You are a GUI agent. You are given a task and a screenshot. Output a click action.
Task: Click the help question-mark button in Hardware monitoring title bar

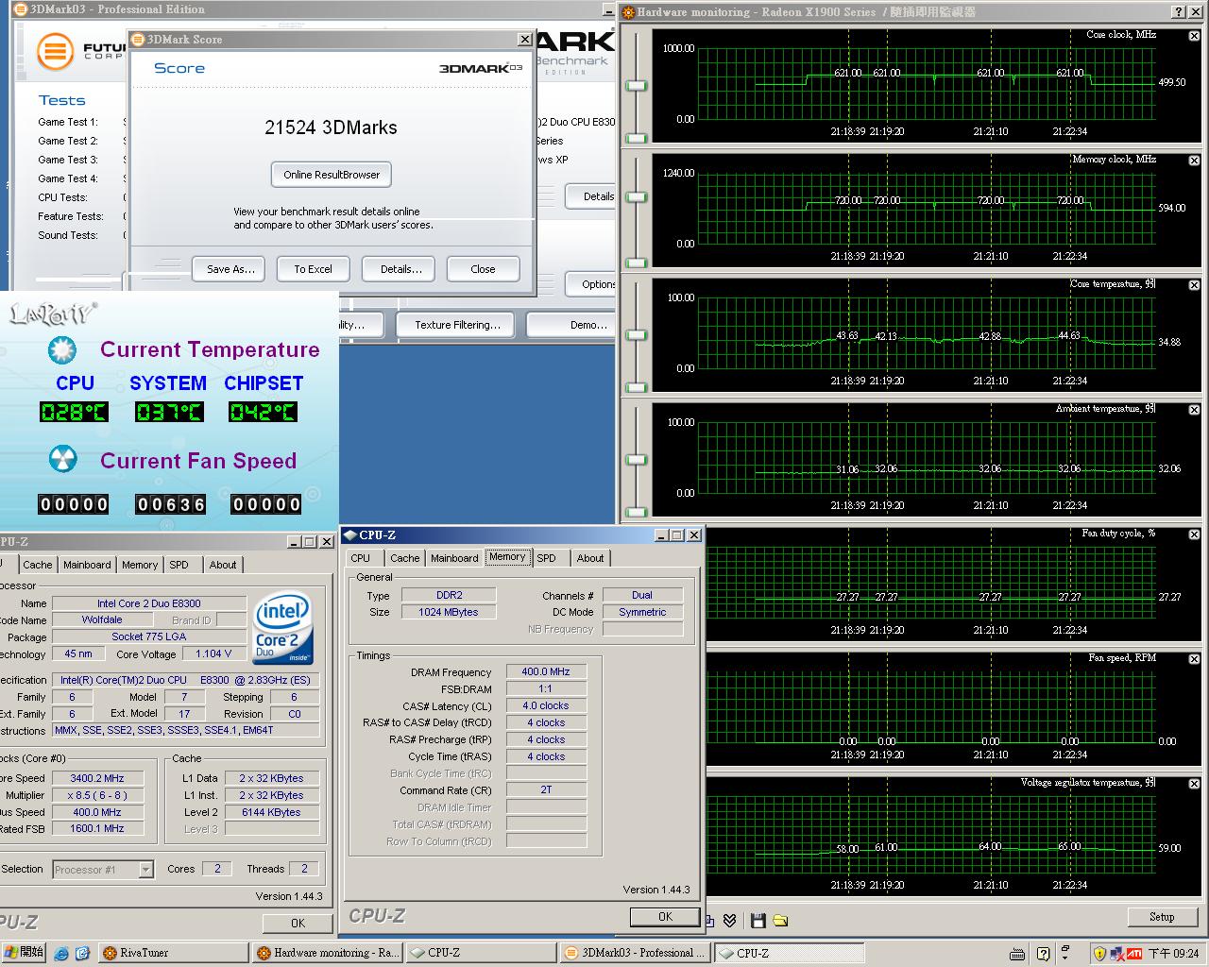pos(1178,12)
